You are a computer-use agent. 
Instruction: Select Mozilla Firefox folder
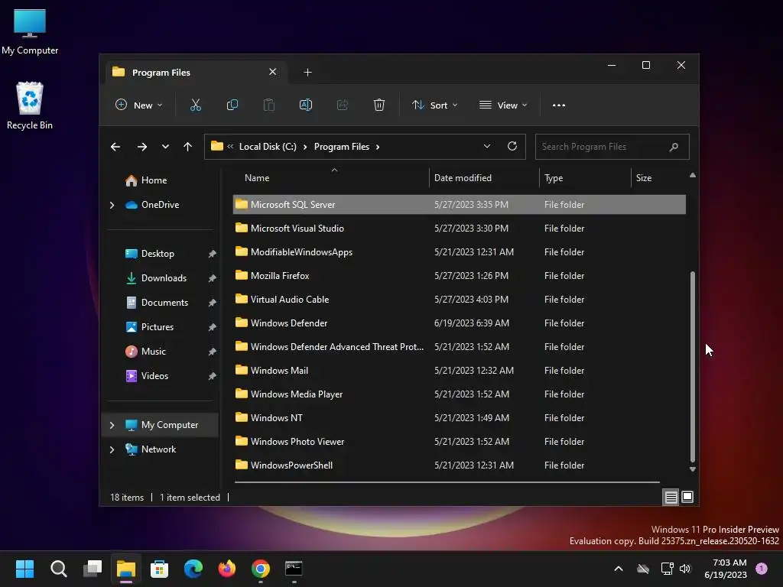pyautogui.click(x=459, y=275)
